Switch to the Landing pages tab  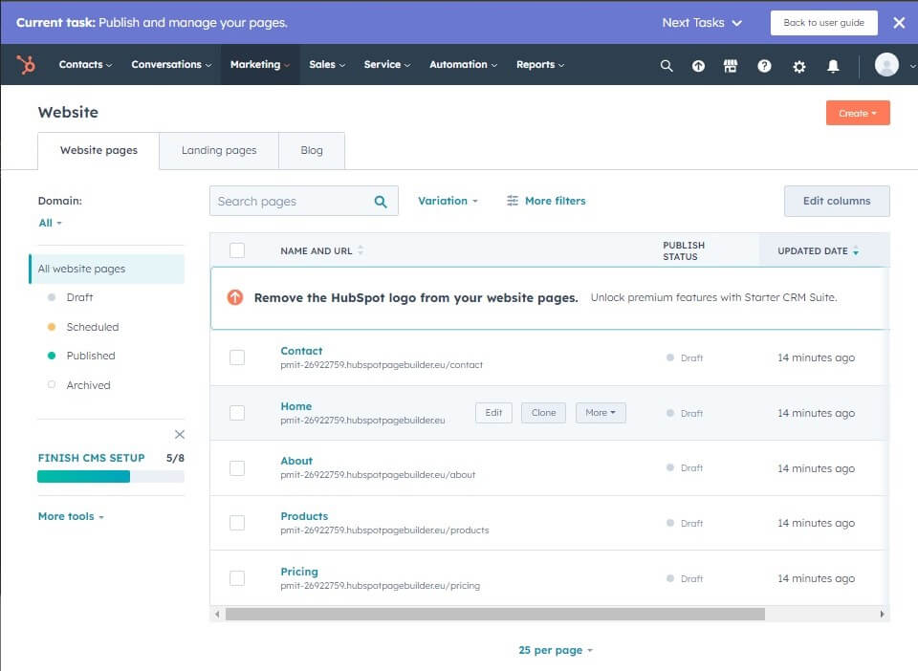coord(219,150)
